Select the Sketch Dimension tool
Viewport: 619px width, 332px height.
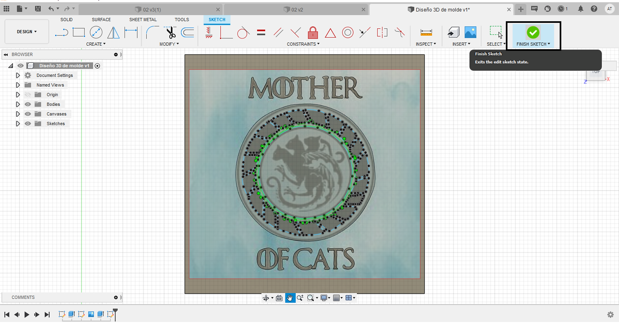tap(131, 32)
